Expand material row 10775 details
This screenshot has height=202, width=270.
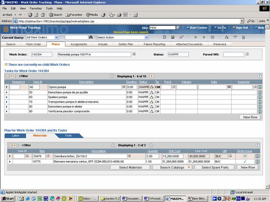10,162
